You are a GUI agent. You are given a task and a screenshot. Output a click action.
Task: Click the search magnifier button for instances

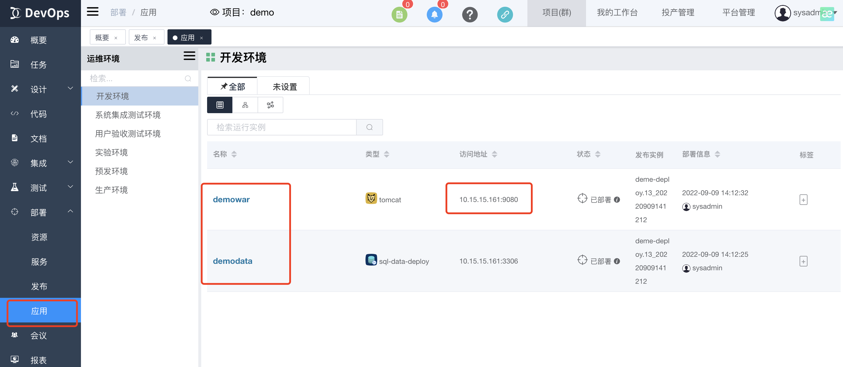coord(369,127)
